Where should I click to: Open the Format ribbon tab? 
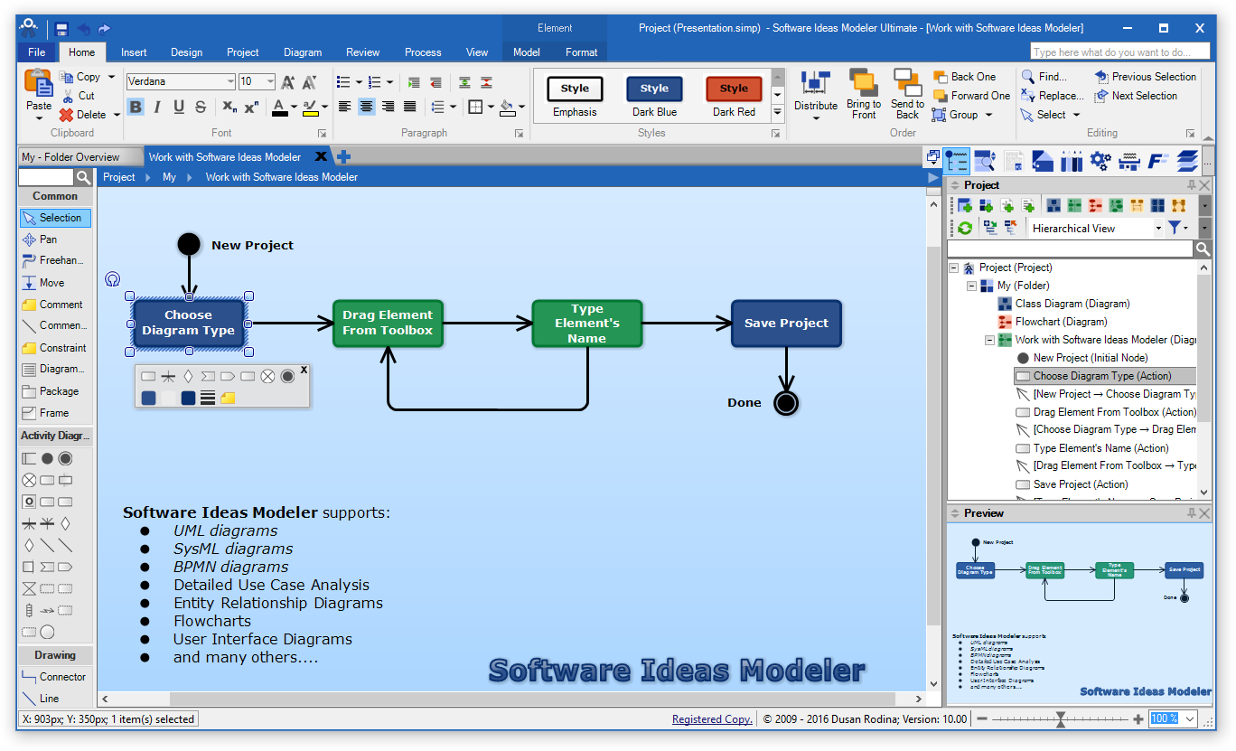[582, 52]
